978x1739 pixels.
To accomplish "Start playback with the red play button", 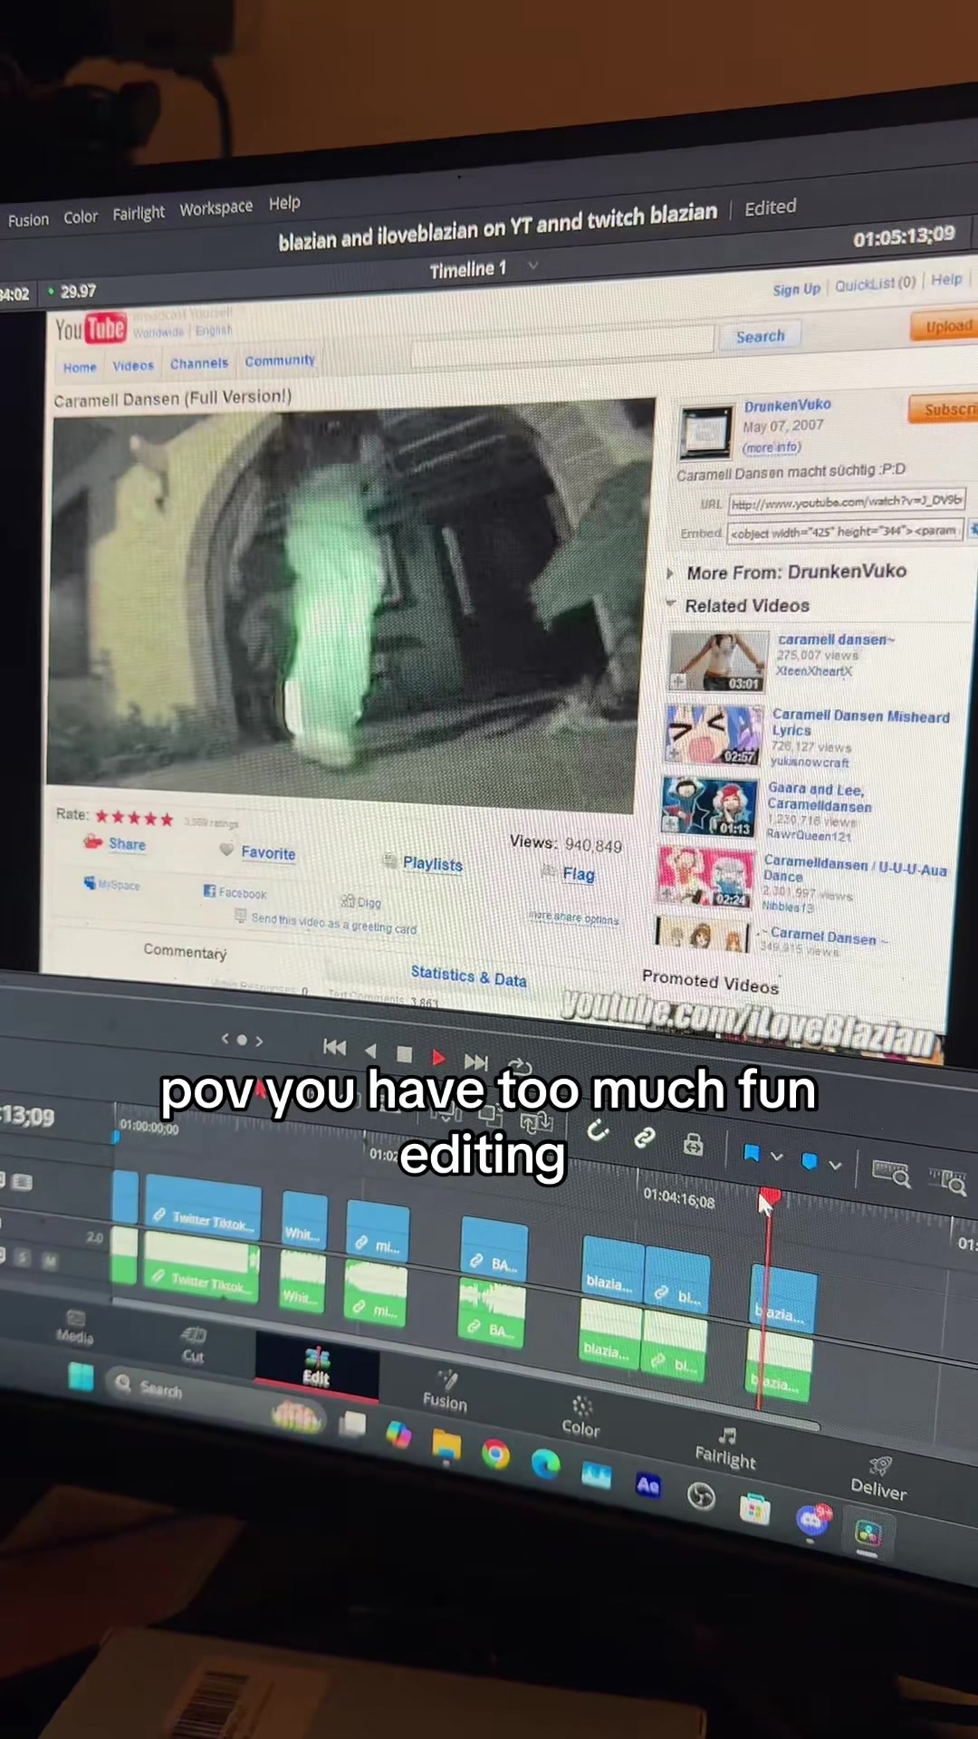I will coord(438,1057).
